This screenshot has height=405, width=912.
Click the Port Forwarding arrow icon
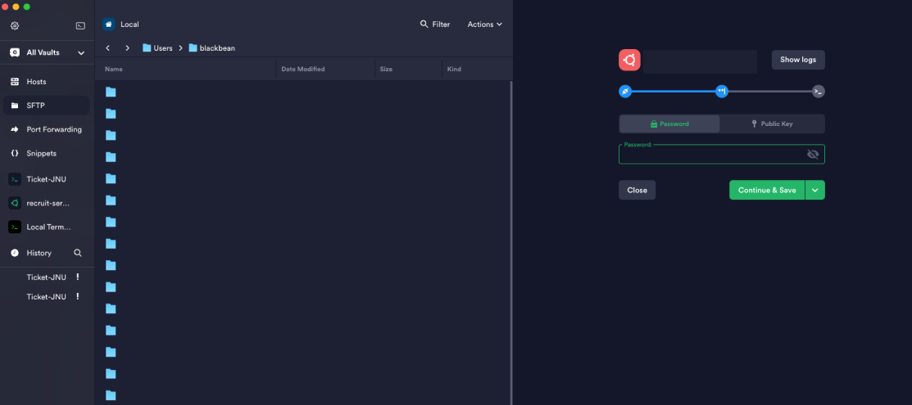pyautogui.click(x=15, y=129)
